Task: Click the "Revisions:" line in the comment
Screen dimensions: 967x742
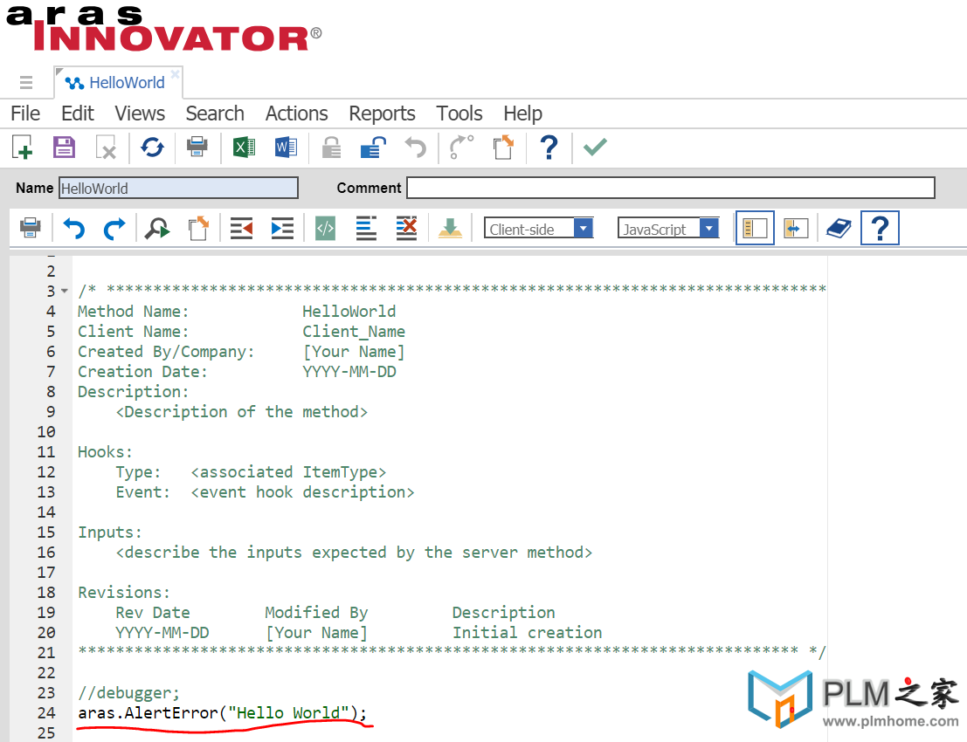Action: (124, 592)
